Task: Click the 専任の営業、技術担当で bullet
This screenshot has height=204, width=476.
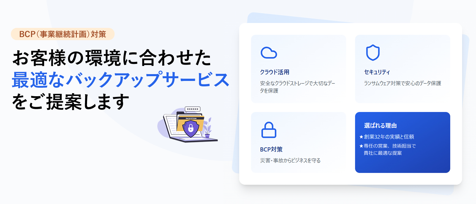Action: click(388, 146)
